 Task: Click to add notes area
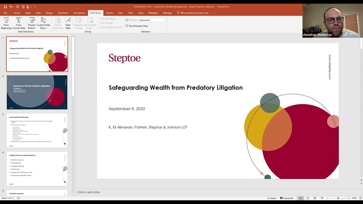tap(88, 192)
